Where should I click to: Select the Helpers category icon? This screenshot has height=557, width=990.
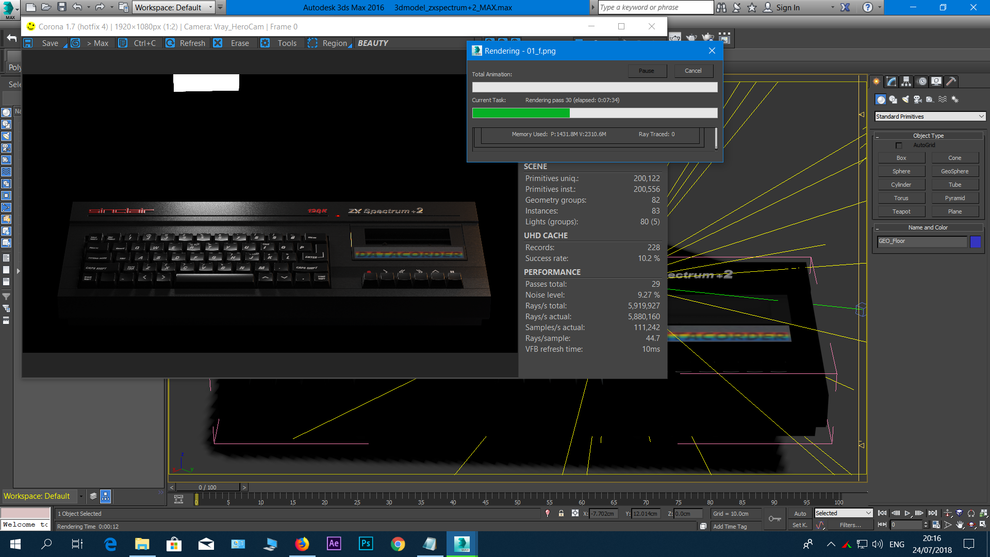click(930, 100)
